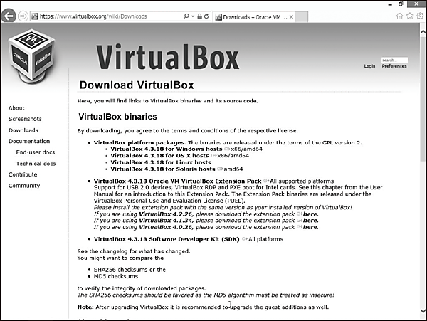
Task: Open a new blank tab
Action: point(302,17)
